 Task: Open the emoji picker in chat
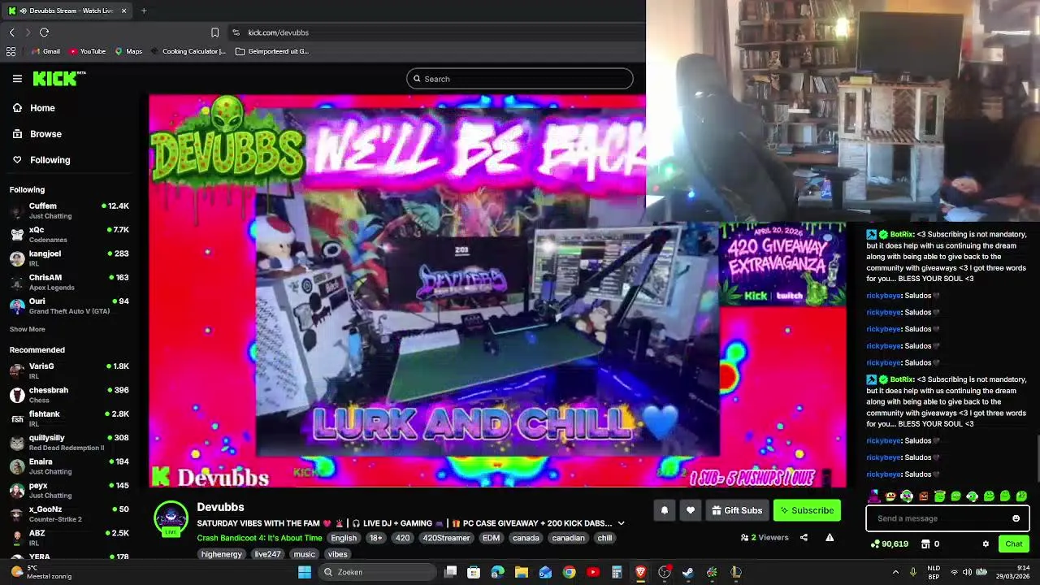pyautogui.click(x=1016, y=518)
